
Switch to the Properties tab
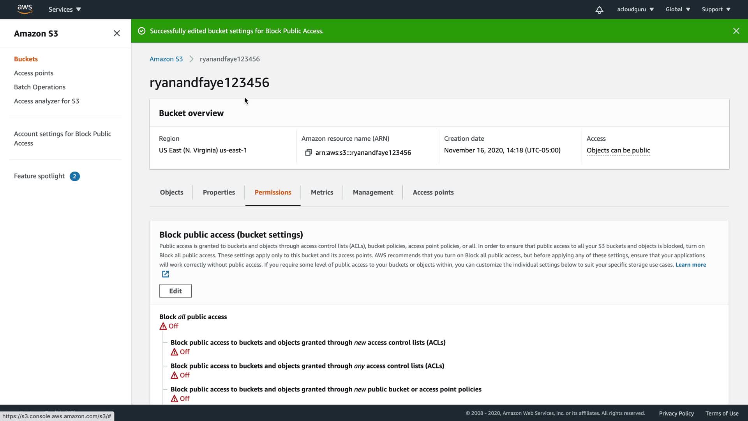point(219,192)
